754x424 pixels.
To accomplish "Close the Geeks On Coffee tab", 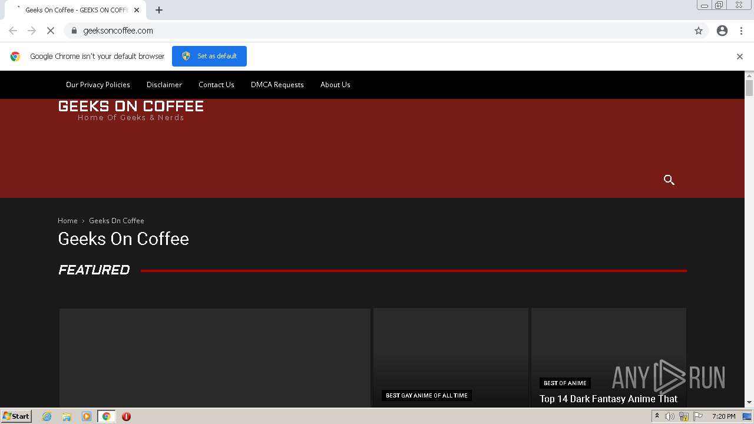I will pos(137,10).
